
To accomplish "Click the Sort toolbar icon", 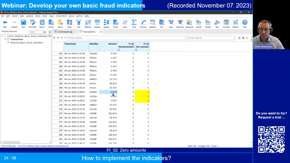I will coord(162,24).
